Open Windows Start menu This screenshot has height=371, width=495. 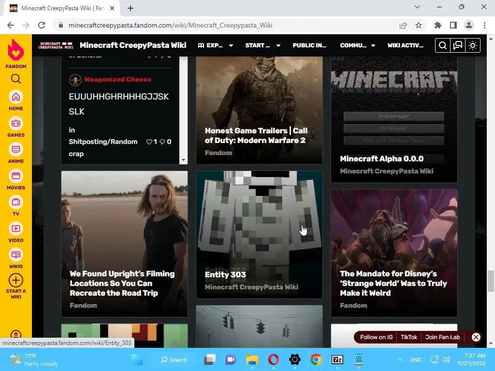137,359
